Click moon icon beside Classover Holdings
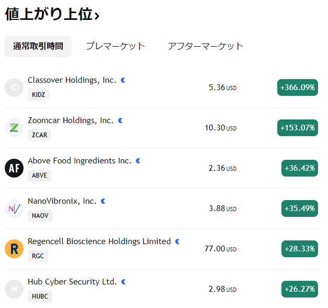Viewport: 328px width, 308px height. click(x=123, y=80)
